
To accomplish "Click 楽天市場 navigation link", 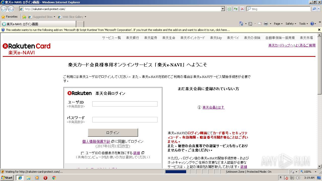I will coord(306,38).
